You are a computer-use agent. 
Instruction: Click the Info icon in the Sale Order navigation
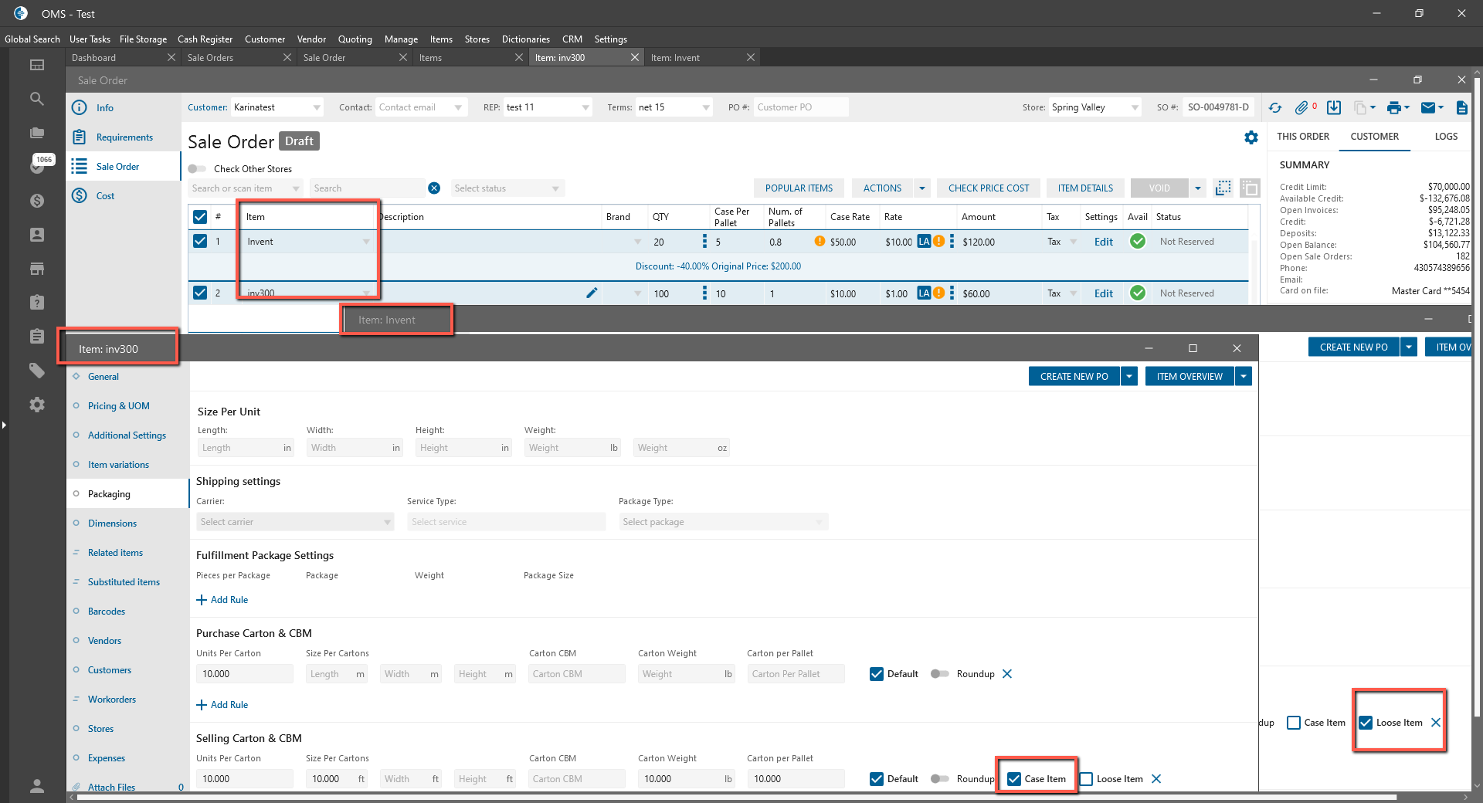pos(80,107)
